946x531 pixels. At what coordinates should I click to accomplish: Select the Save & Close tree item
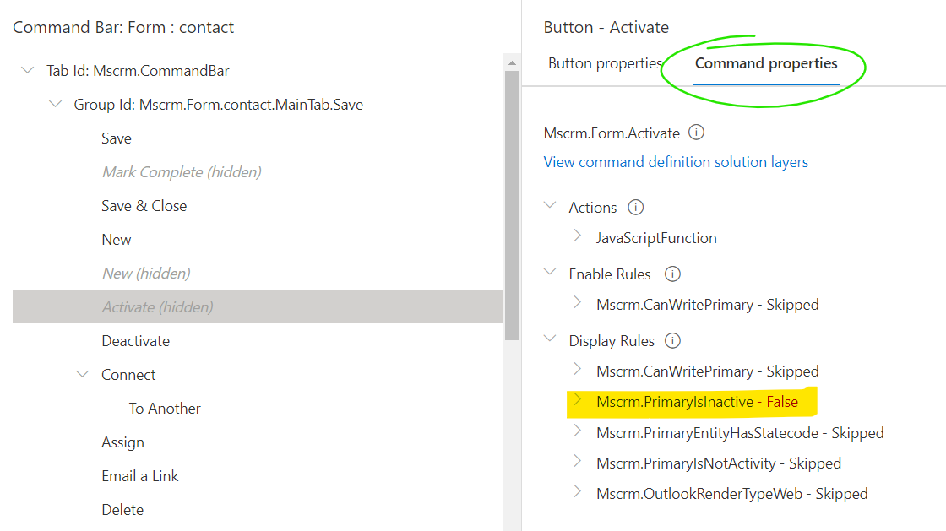(144, 206)
